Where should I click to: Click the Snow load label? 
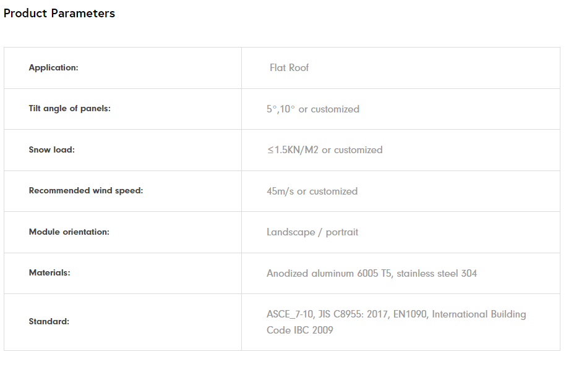pos(51,149)
